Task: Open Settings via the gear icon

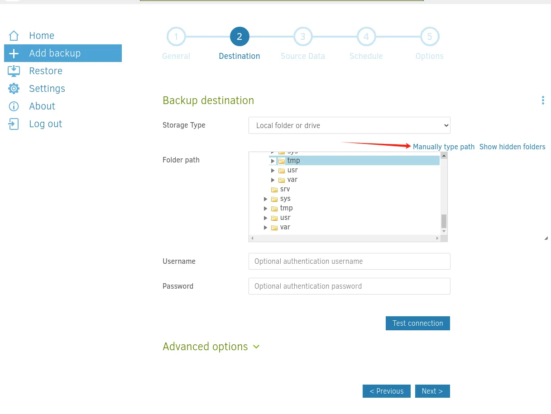Action: [x=14, y=89]
